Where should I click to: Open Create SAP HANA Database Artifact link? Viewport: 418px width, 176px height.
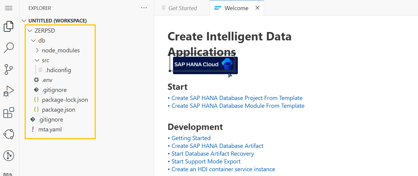[x=217, y=146]
